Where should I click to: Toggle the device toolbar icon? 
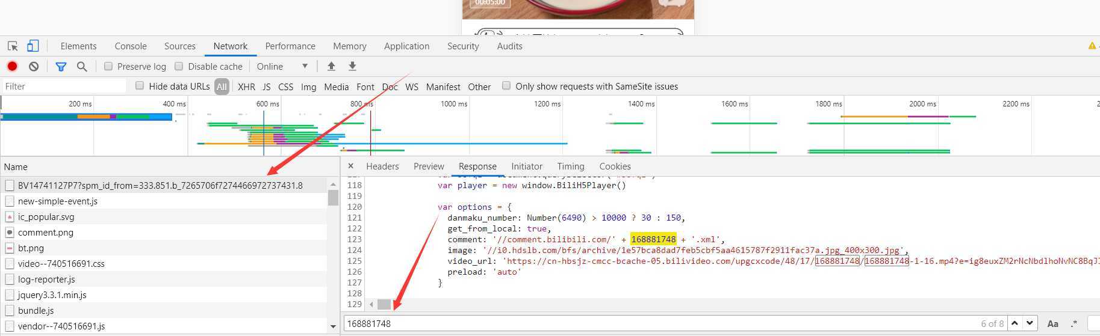[33, 46]
